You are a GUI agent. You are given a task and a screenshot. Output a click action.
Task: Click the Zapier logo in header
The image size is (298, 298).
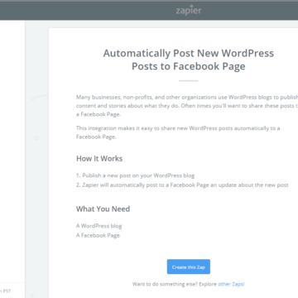coord(189,10)
